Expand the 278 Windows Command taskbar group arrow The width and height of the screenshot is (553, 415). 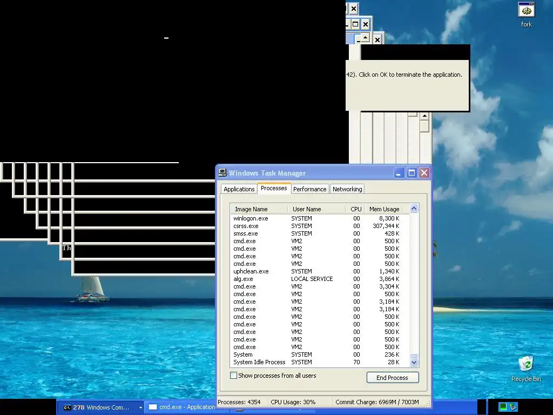(x=140, y=407)
